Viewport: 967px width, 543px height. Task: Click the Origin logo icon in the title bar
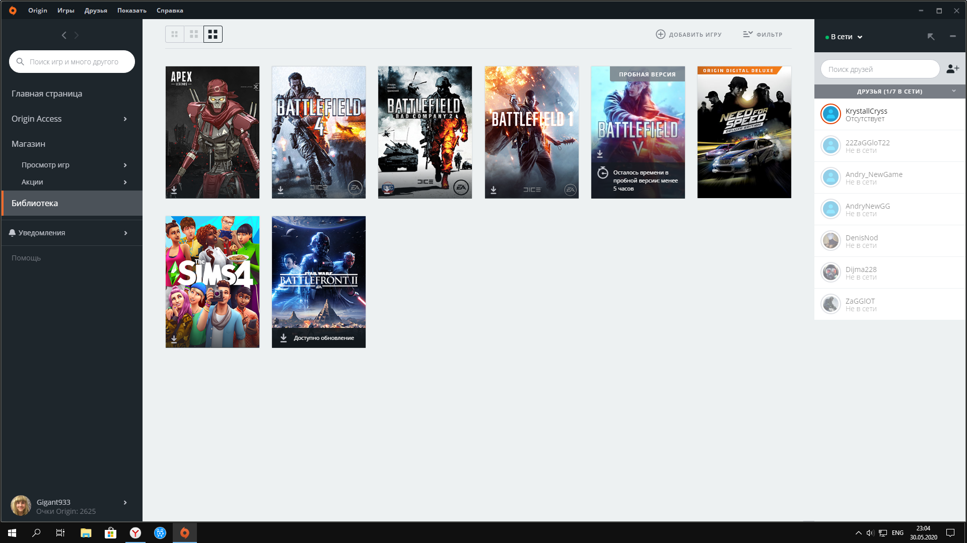point(13,10)
